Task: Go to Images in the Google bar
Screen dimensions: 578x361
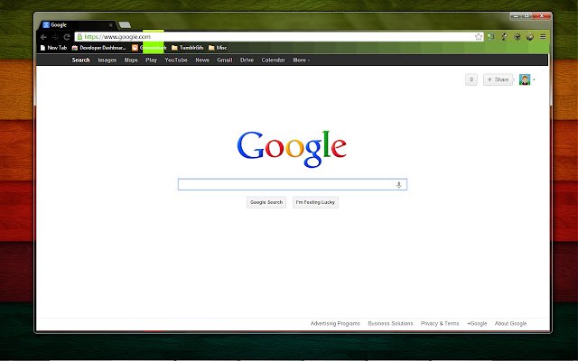Action: (107, 60)
